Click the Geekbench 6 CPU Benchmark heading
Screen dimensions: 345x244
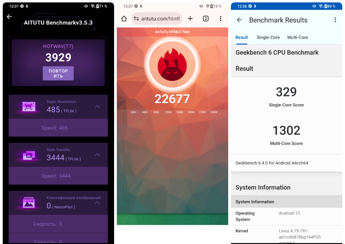277,53
